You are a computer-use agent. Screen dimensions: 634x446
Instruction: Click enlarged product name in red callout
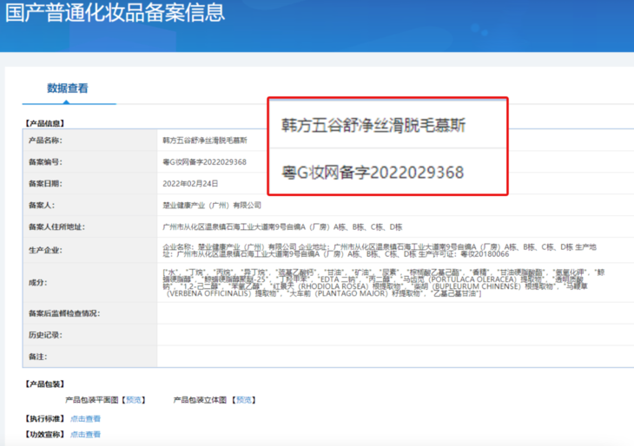coord(373,125)
